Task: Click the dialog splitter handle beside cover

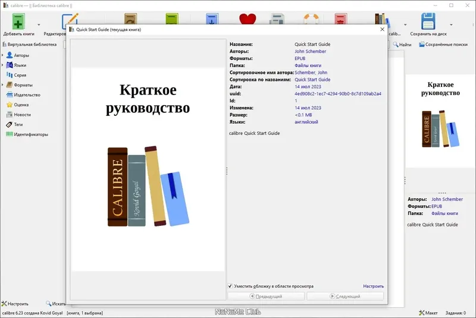Action: pos(227,171)
